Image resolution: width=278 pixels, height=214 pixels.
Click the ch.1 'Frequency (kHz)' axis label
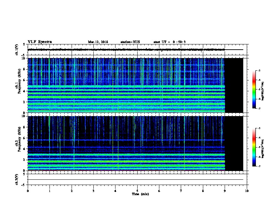(x=19, y=81)
